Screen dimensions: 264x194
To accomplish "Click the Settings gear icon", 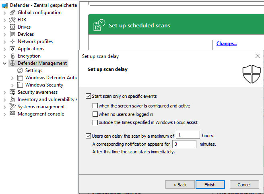I will tap(20, 70).
